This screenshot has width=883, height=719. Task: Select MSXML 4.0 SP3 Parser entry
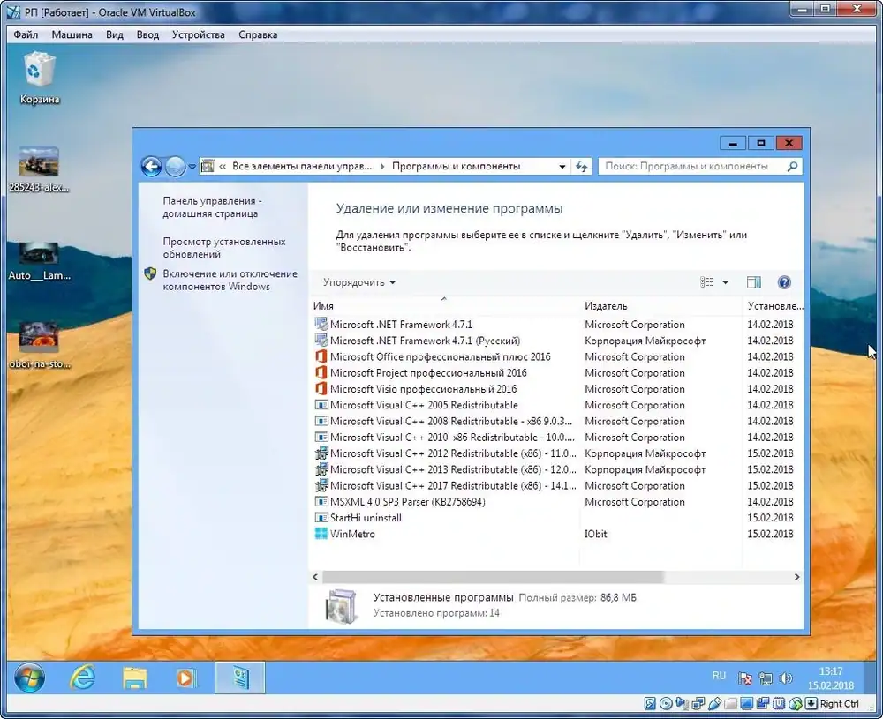click(x=408, y=502)
